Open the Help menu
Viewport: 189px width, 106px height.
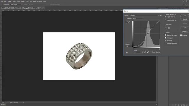point(44,1)
